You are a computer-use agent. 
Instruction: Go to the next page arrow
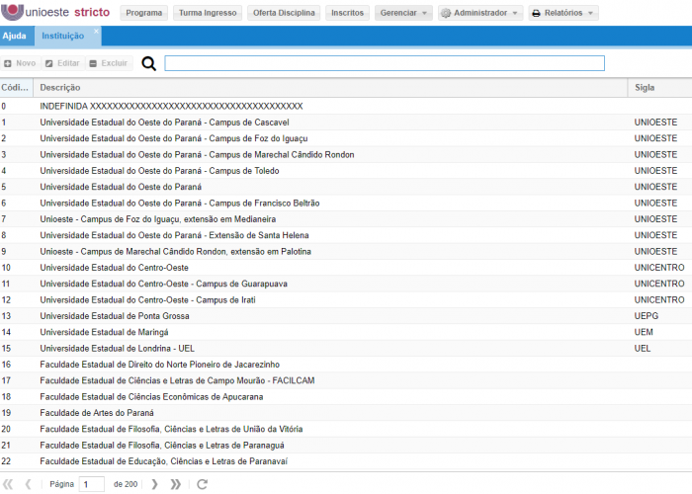[x=154, y=484]
